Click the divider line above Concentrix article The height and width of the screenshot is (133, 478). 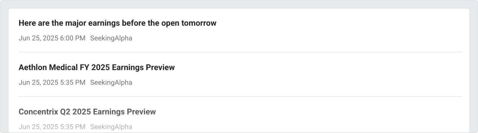pos(240,96)
